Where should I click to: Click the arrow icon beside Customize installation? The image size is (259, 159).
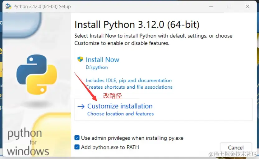pos(81,107)
